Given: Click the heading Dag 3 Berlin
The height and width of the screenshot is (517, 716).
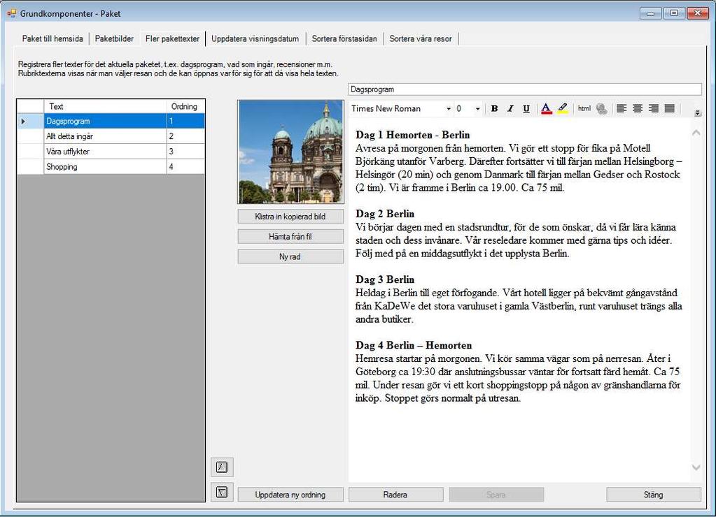Looking at the screenshot, I should (385, 279).
